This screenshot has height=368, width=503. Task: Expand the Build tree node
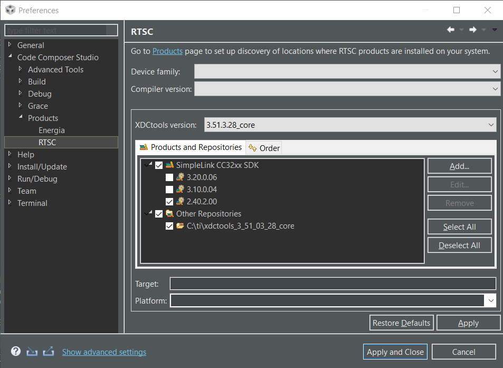(20, 81)
